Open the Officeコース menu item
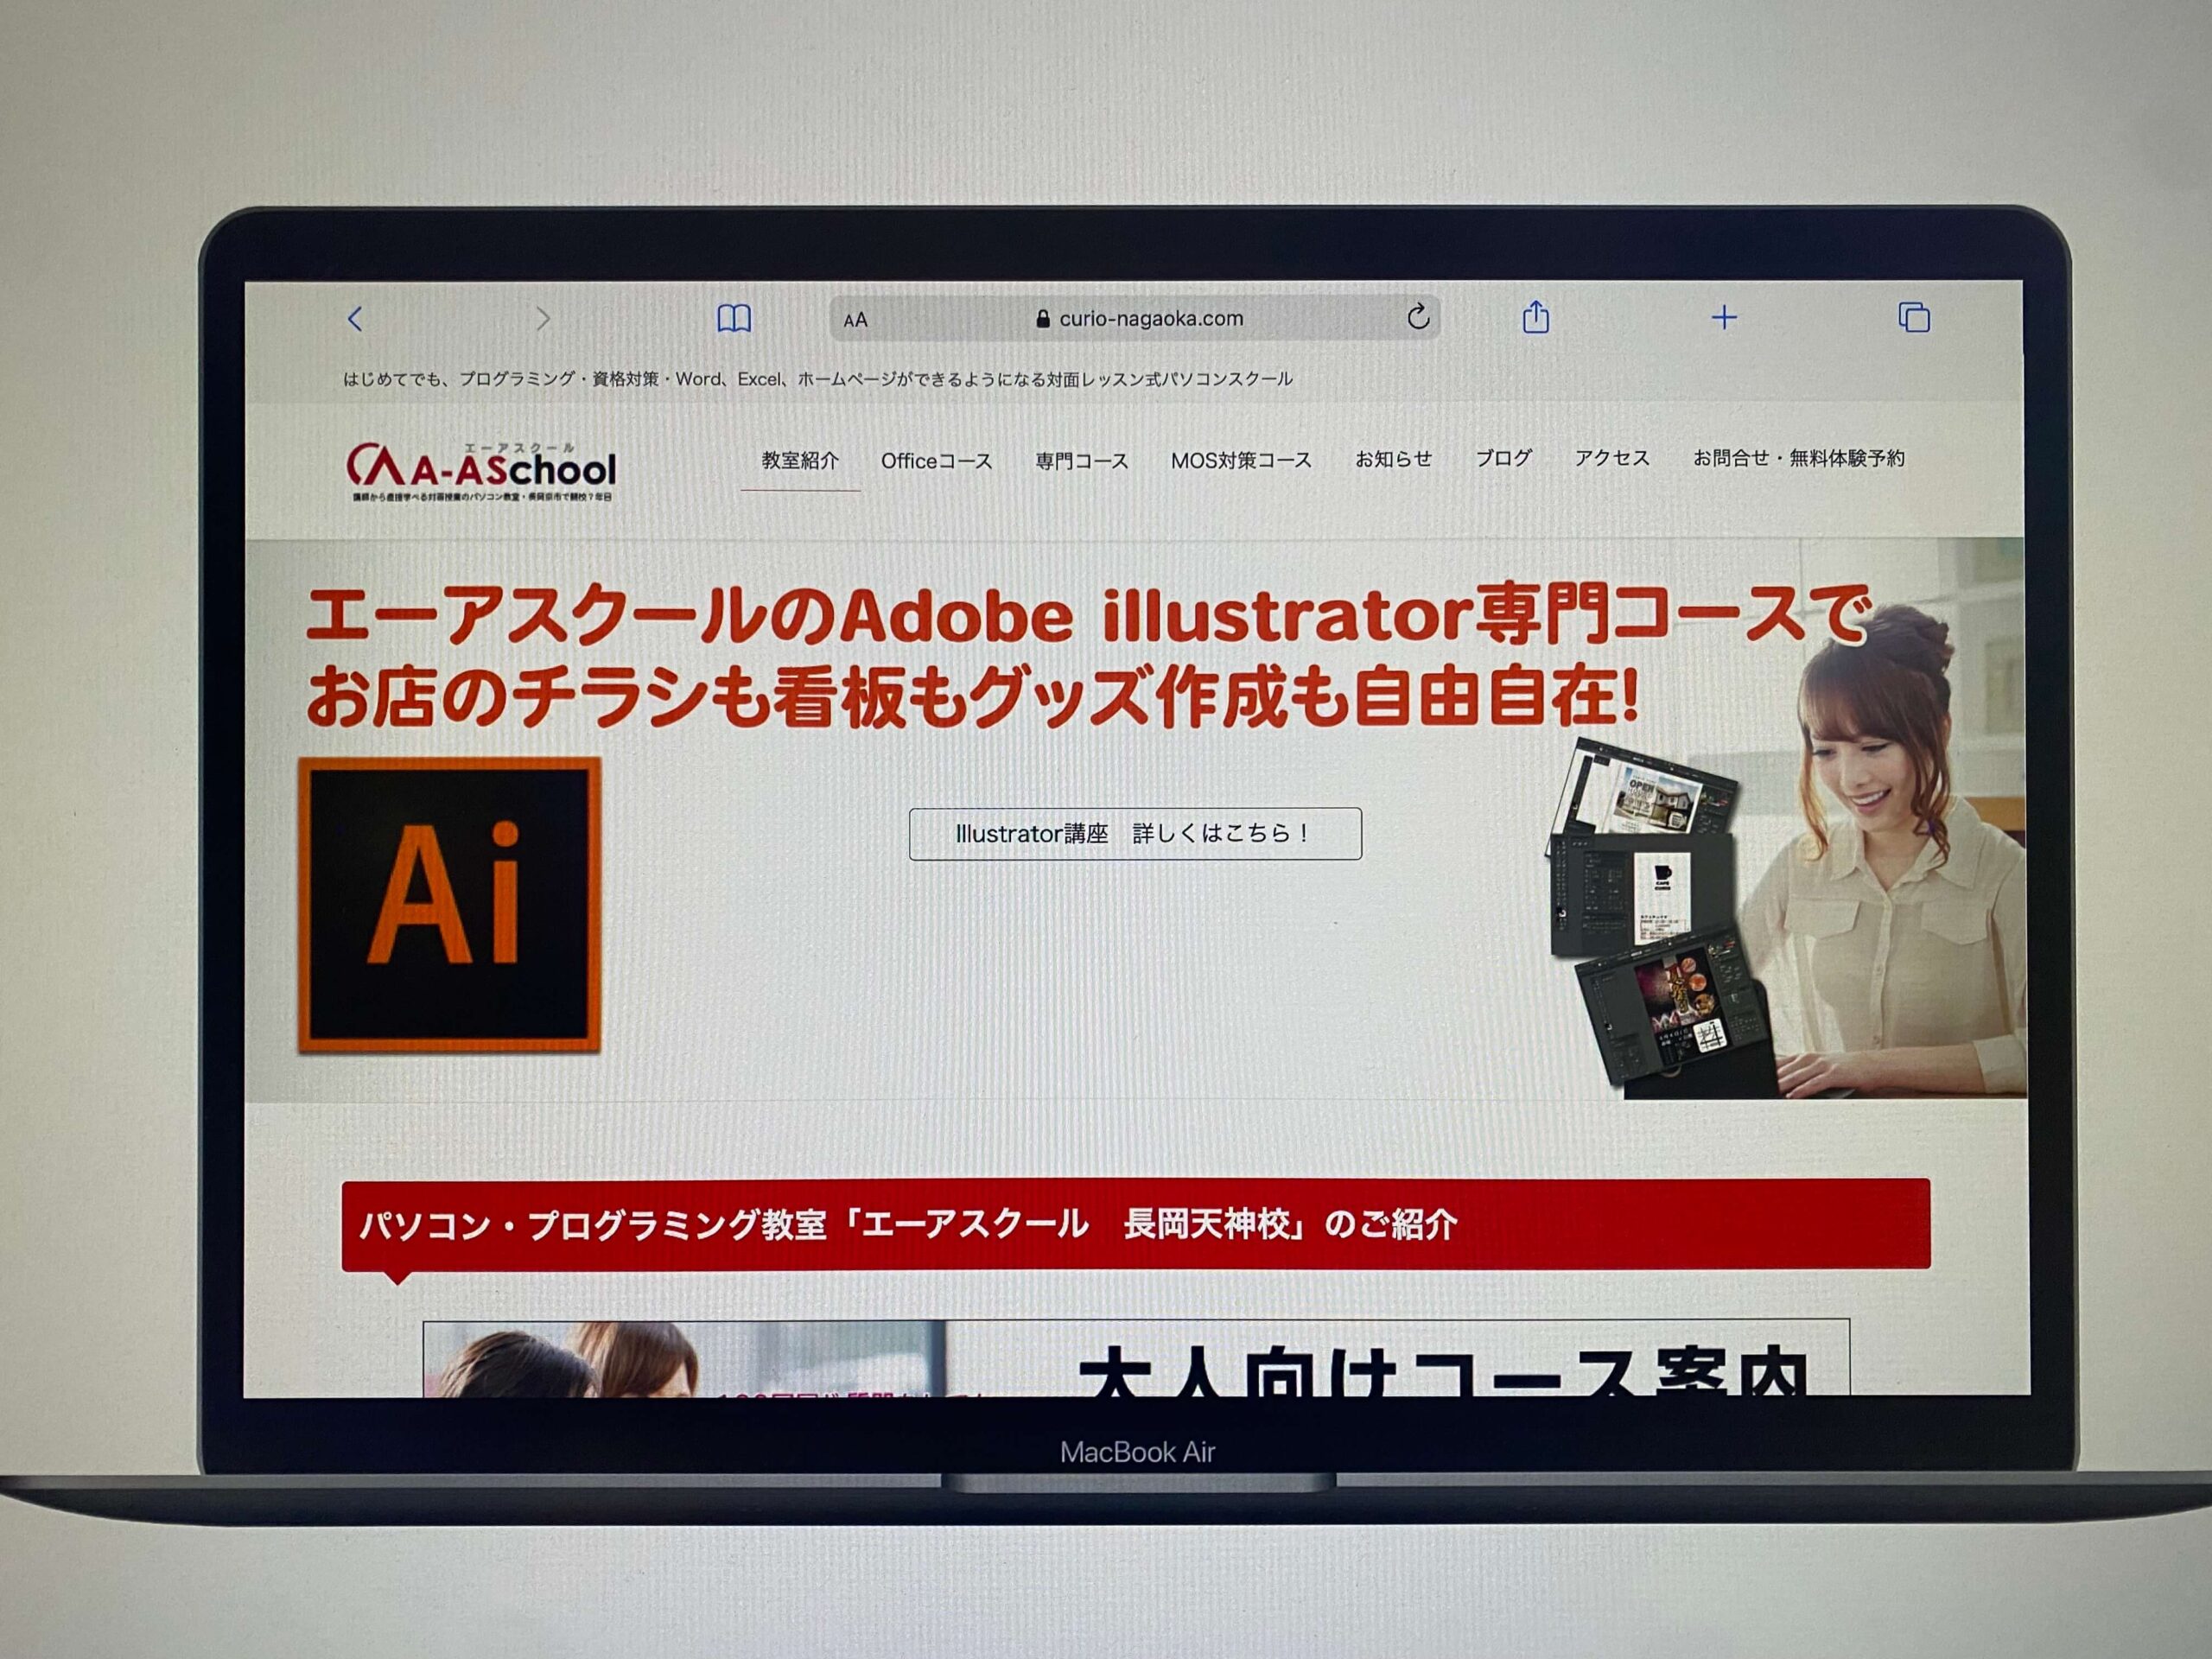Screen dimensions: 2212x1659 (x=936, y=461)
